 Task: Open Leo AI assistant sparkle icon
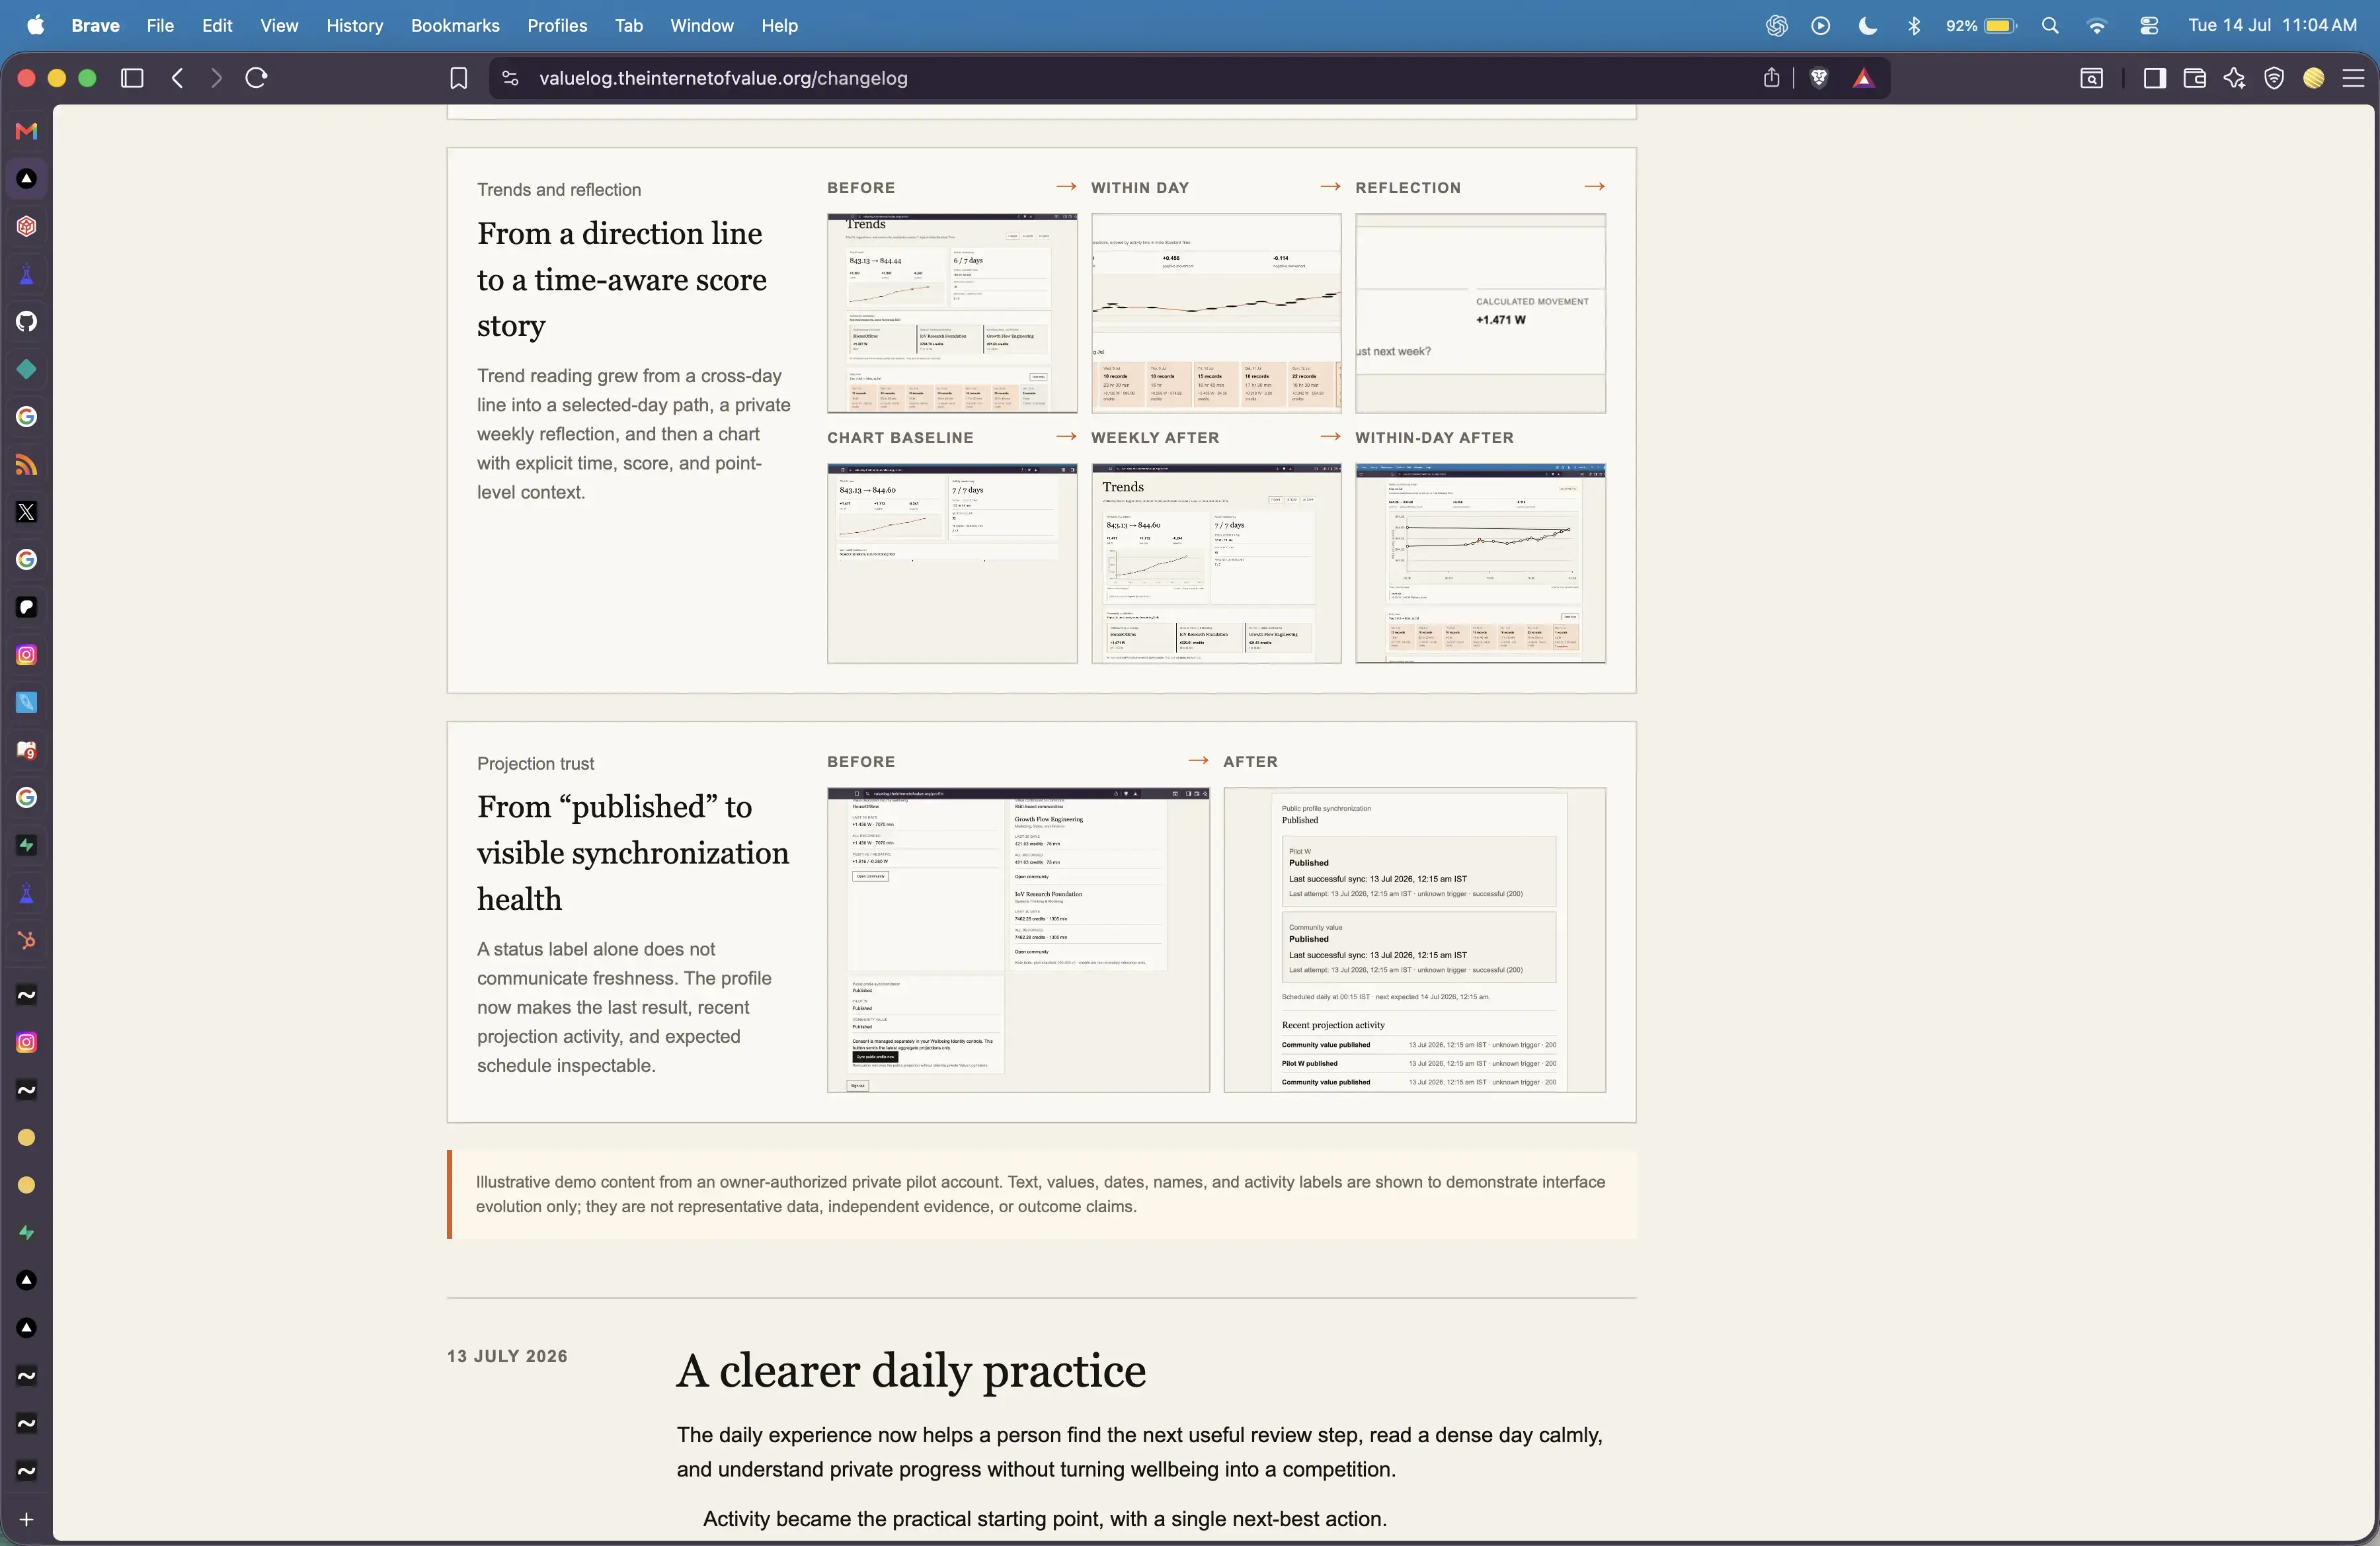(x=2235, y=78)
